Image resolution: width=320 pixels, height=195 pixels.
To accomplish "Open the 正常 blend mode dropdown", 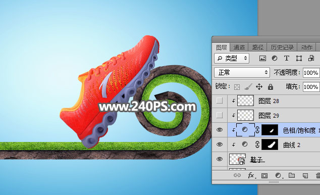I will tap(242, 72).
